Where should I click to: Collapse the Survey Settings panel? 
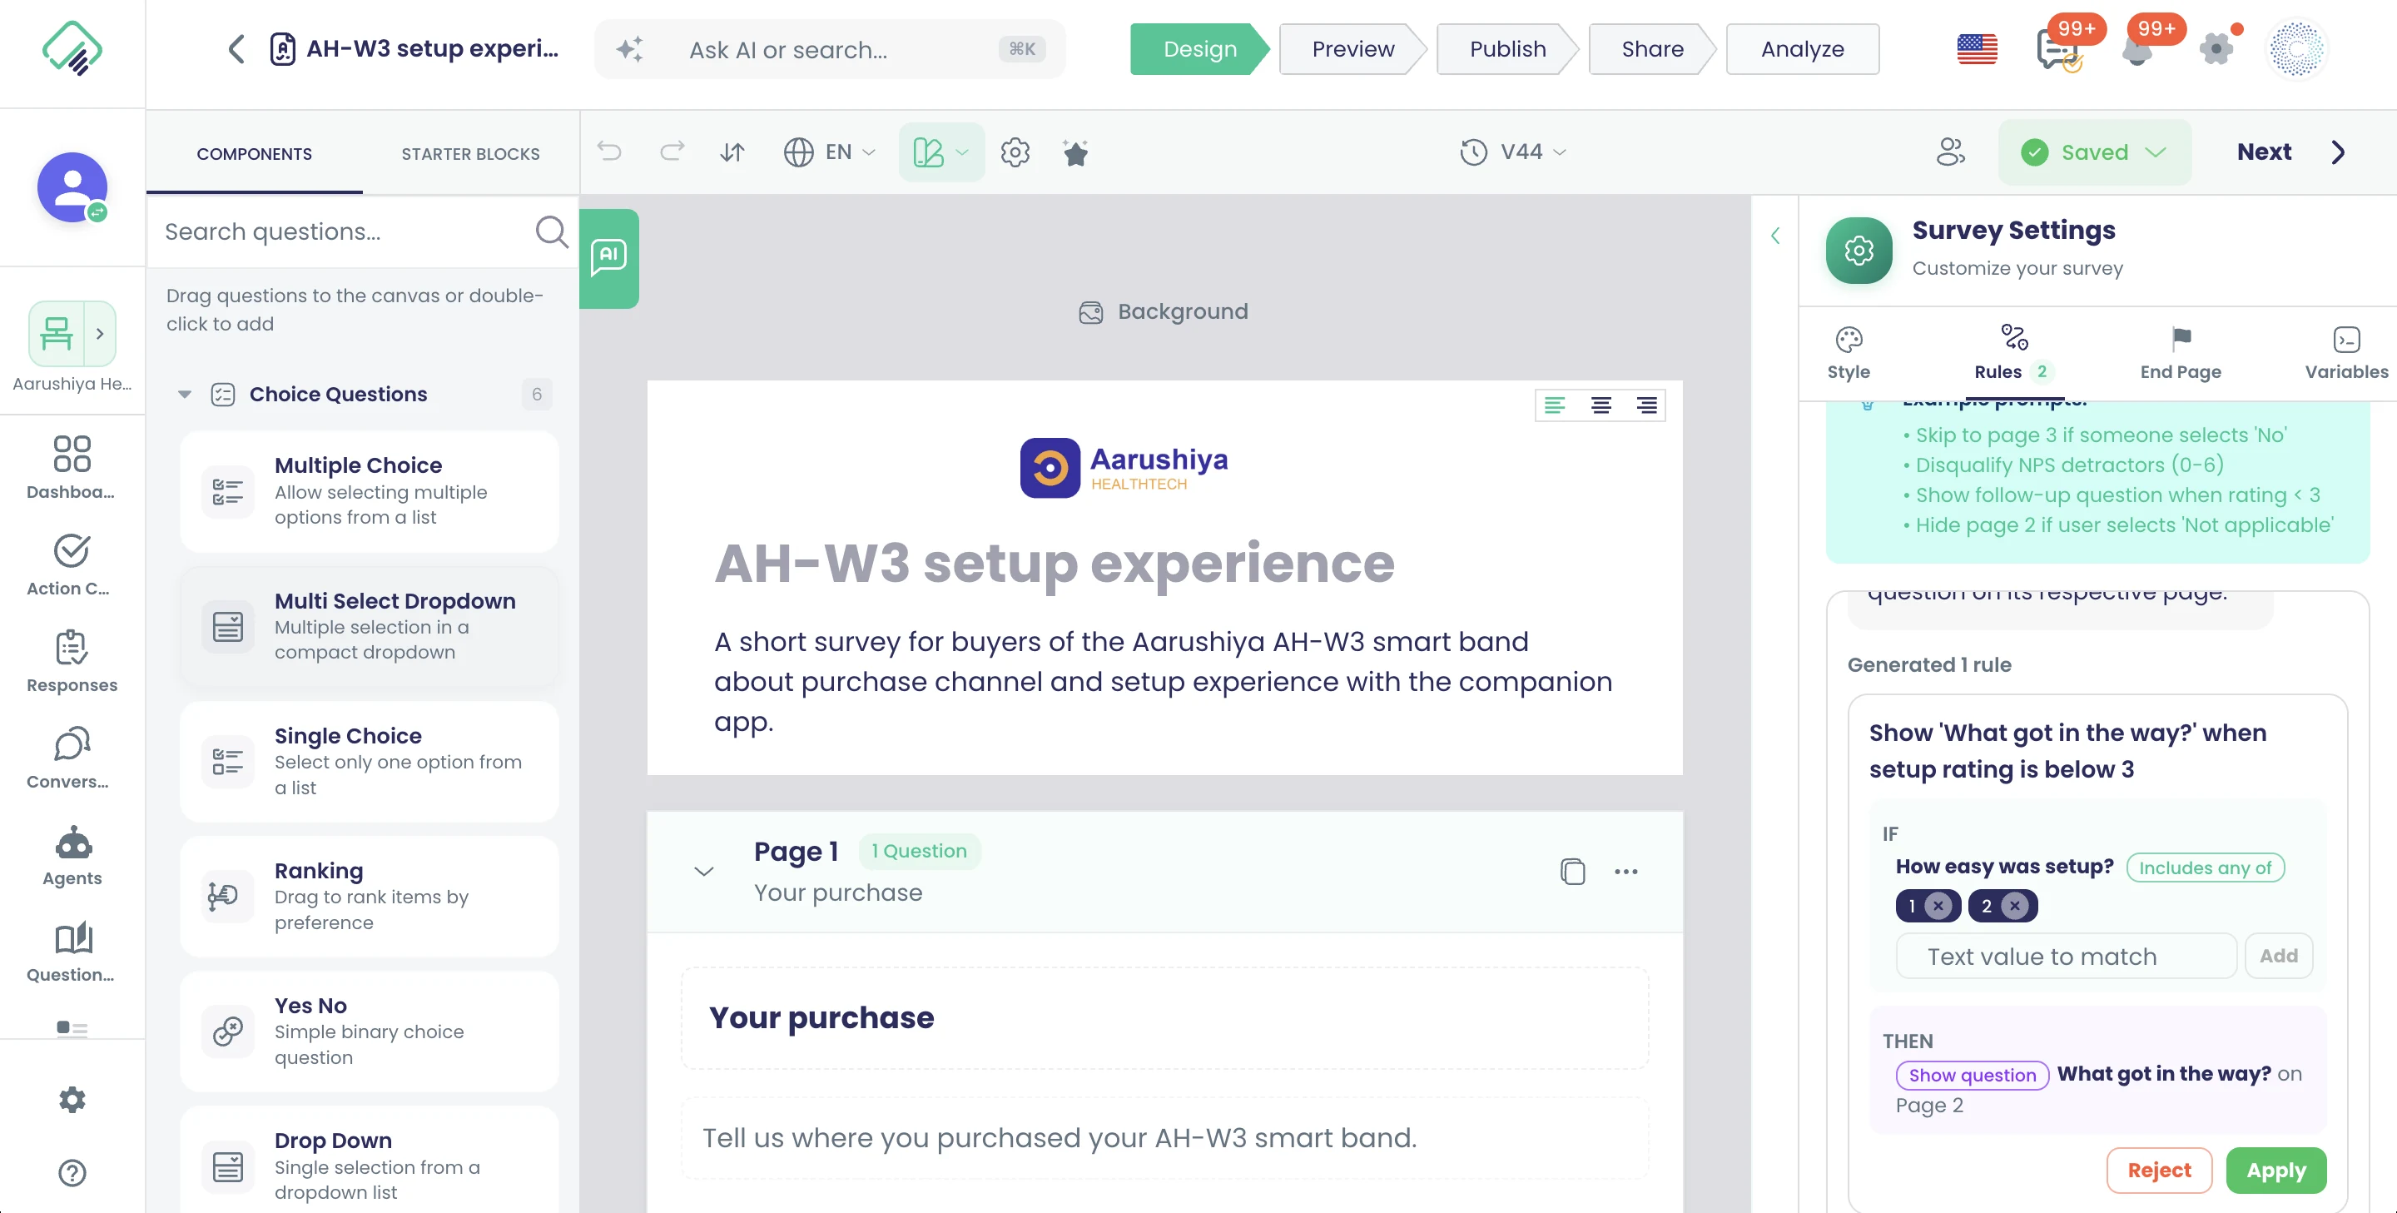point(1774,236)
